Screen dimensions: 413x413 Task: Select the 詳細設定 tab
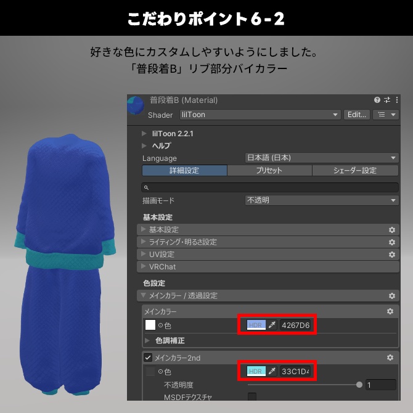tap(184, 170)
